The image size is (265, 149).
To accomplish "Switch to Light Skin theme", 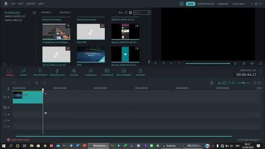I will 238,4.
